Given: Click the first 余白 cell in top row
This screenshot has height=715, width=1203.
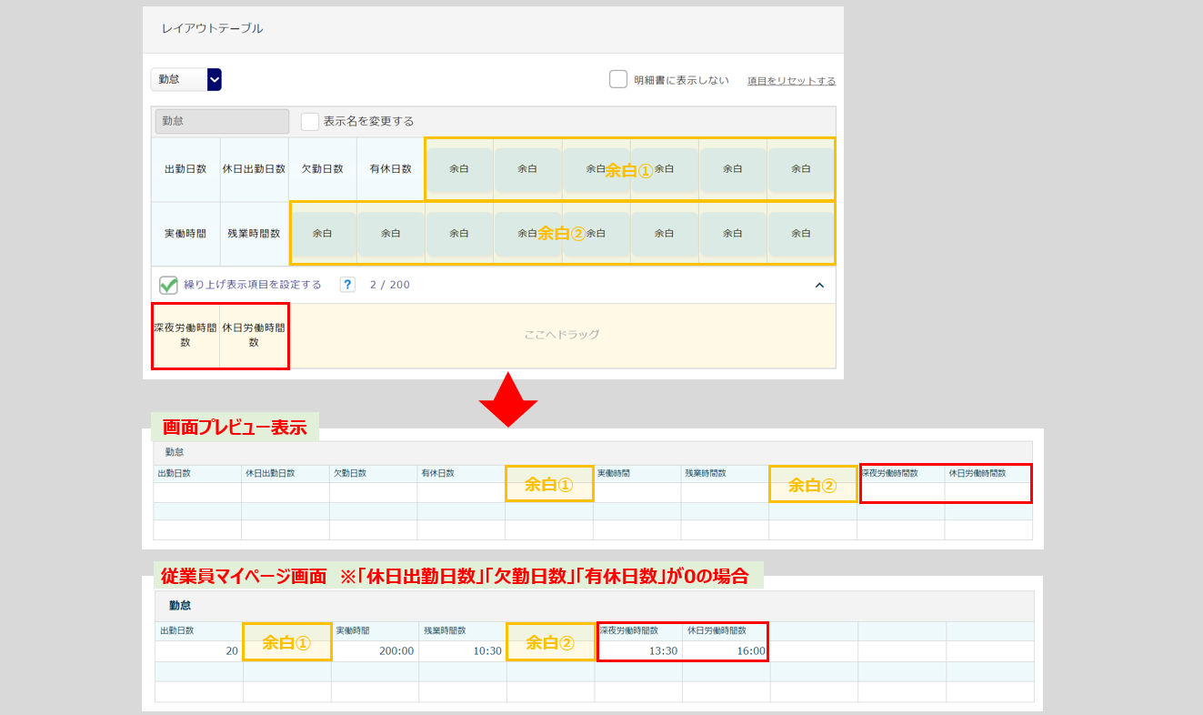Looking at the screenshot, I should (x=459, y=169).
